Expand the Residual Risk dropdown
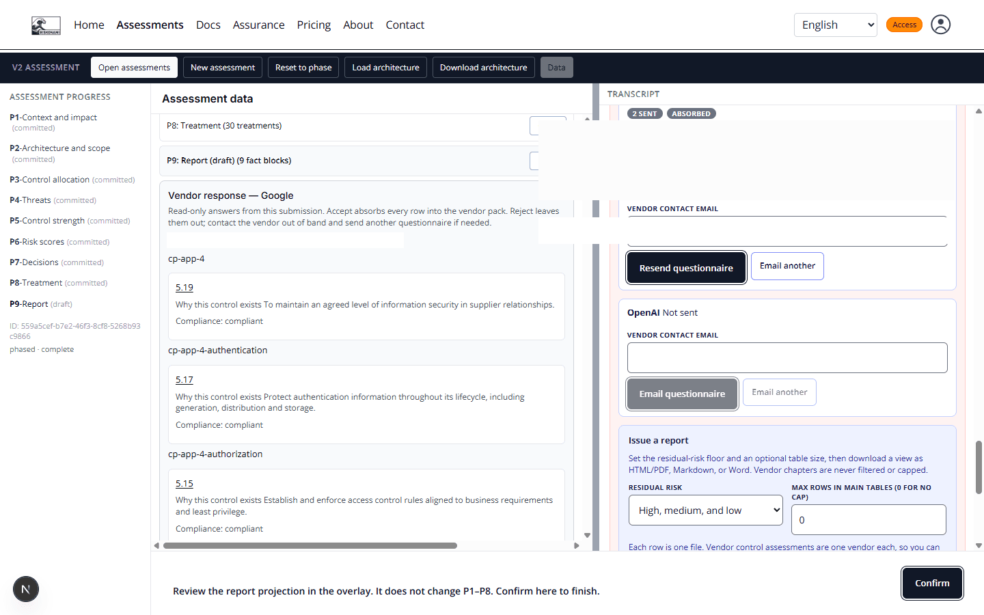 (705, 510)
